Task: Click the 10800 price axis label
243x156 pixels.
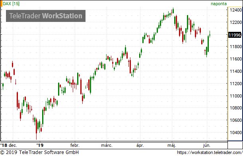Action: (x=236, y=108)
